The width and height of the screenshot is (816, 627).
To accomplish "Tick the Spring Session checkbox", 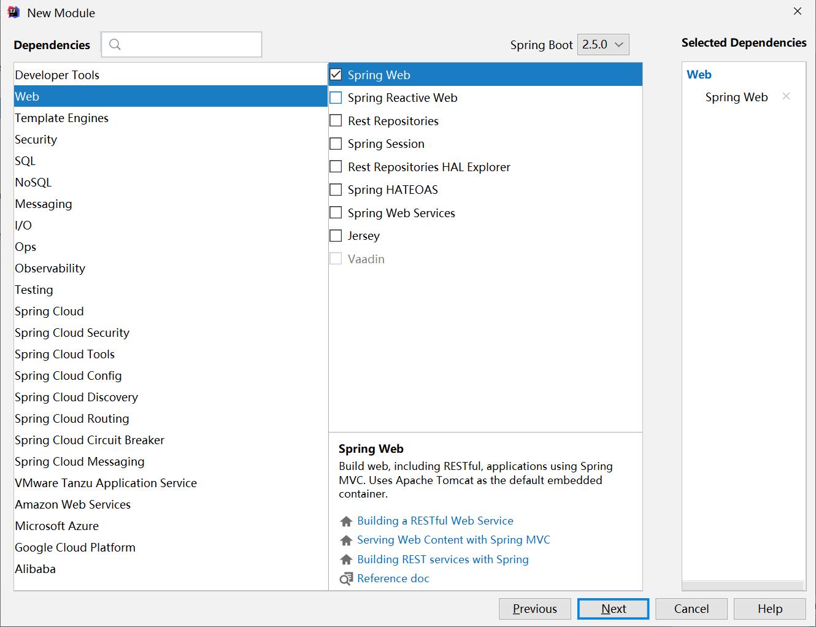I will coord(336,144).
